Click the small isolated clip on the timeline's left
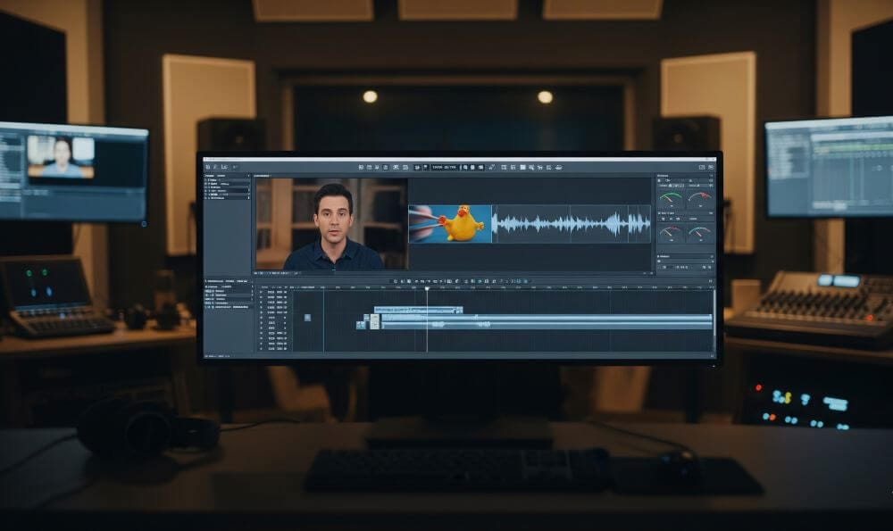893x531 pixels. (307, 317)
